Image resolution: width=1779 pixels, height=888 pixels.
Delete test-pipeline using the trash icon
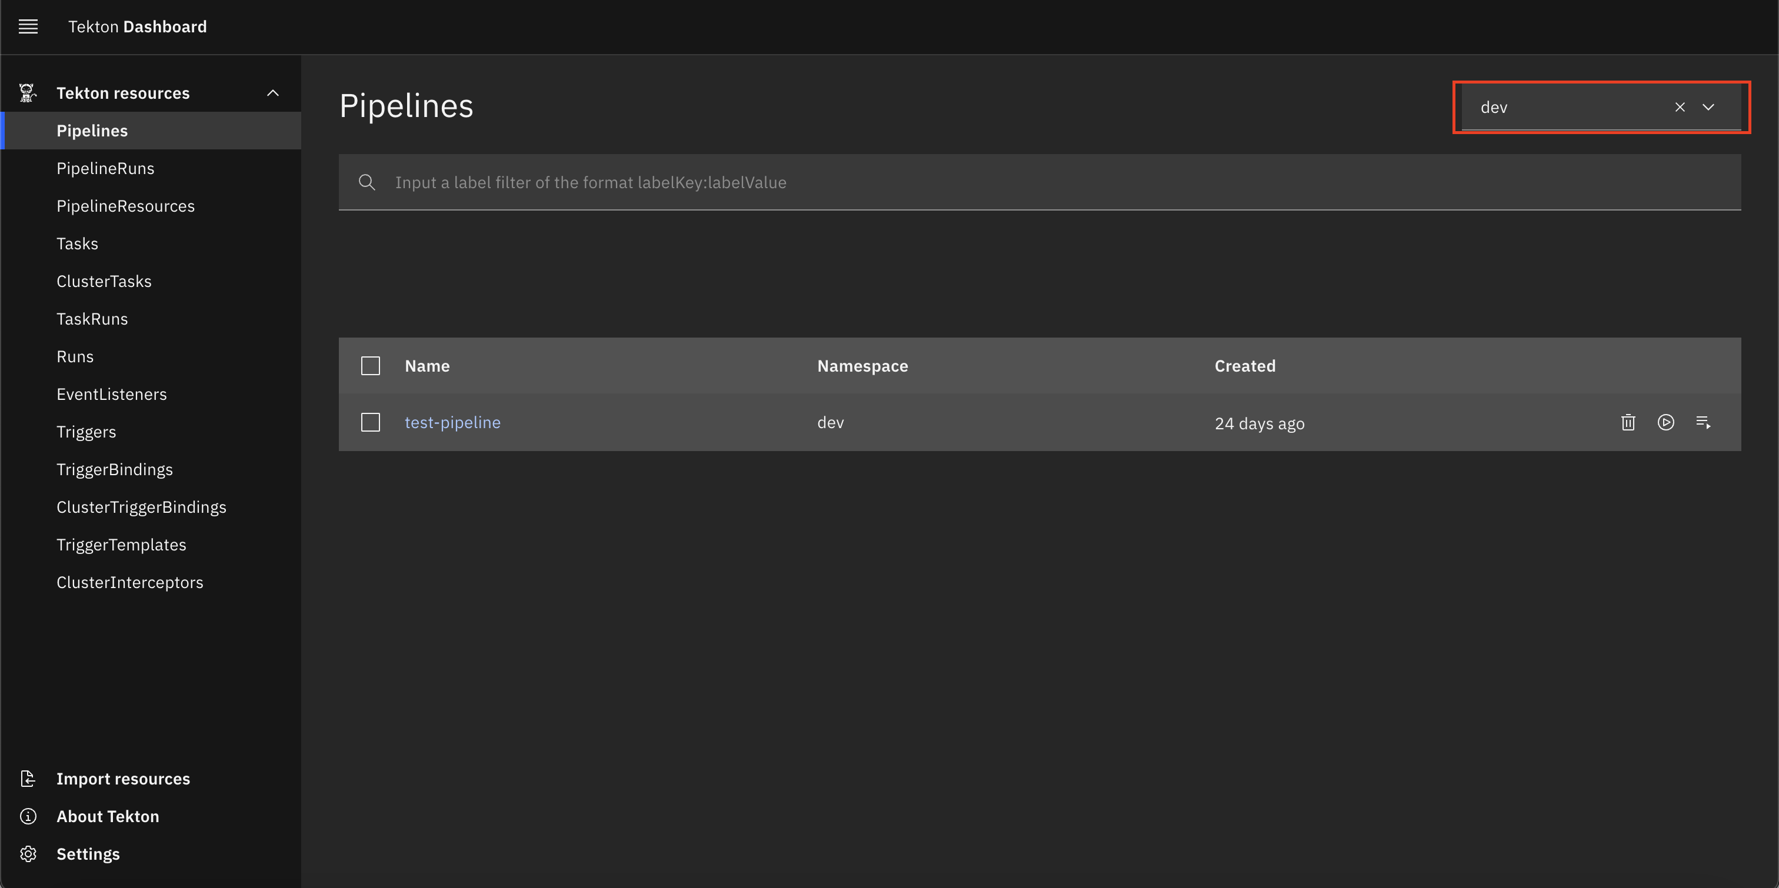[1628, 423]
